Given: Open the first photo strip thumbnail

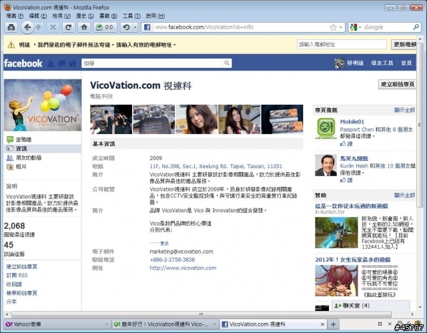Looking at the screenshot, I should pos(111,119).
